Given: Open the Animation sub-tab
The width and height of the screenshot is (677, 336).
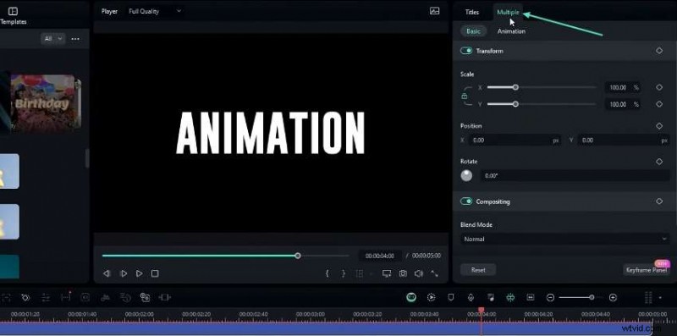Looking at the screenshot, I should click(x=511, y=31).
